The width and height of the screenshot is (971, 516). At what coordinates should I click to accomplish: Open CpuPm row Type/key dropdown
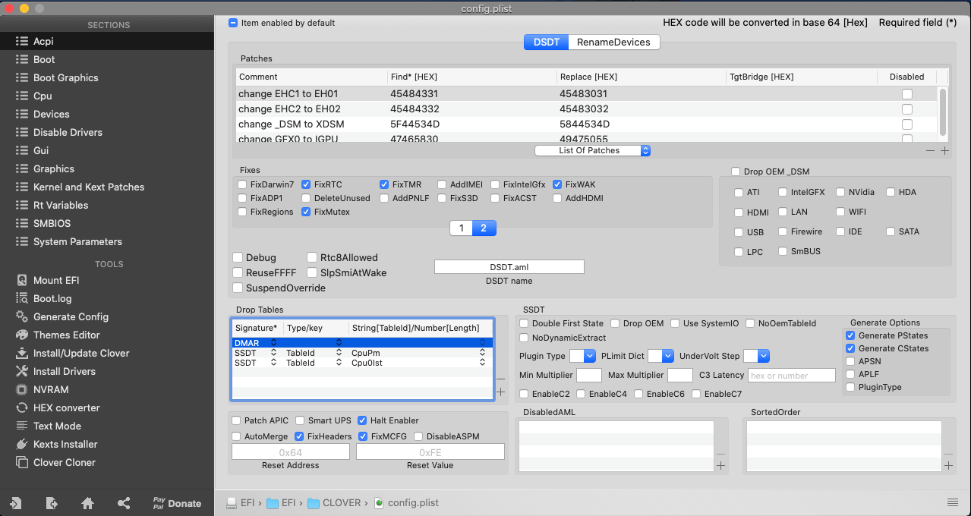point(338,353)
